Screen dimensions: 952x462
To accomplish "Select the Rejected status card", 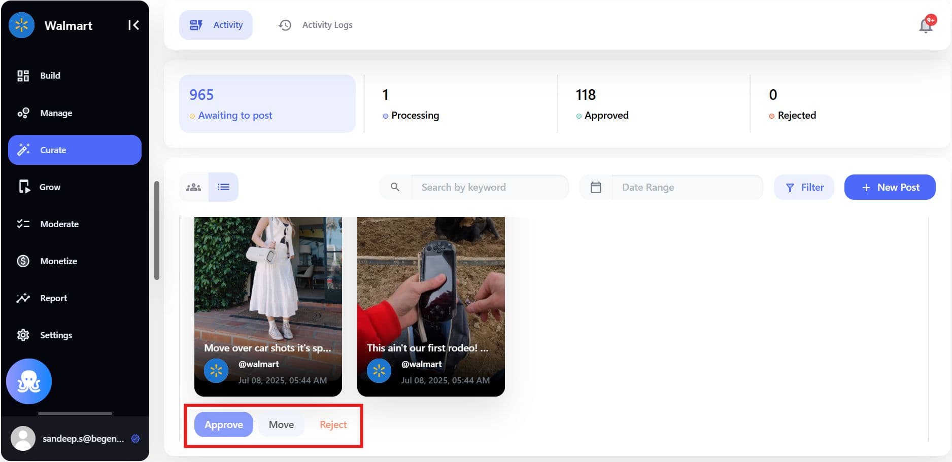I will (846, 103).
